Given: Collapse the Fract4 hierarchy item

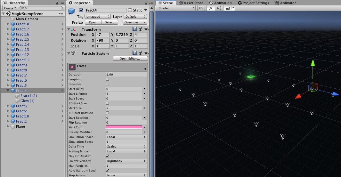Looking at the screenshot, I should [8, 91].
